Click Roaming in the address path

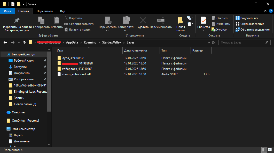[90, 42]
